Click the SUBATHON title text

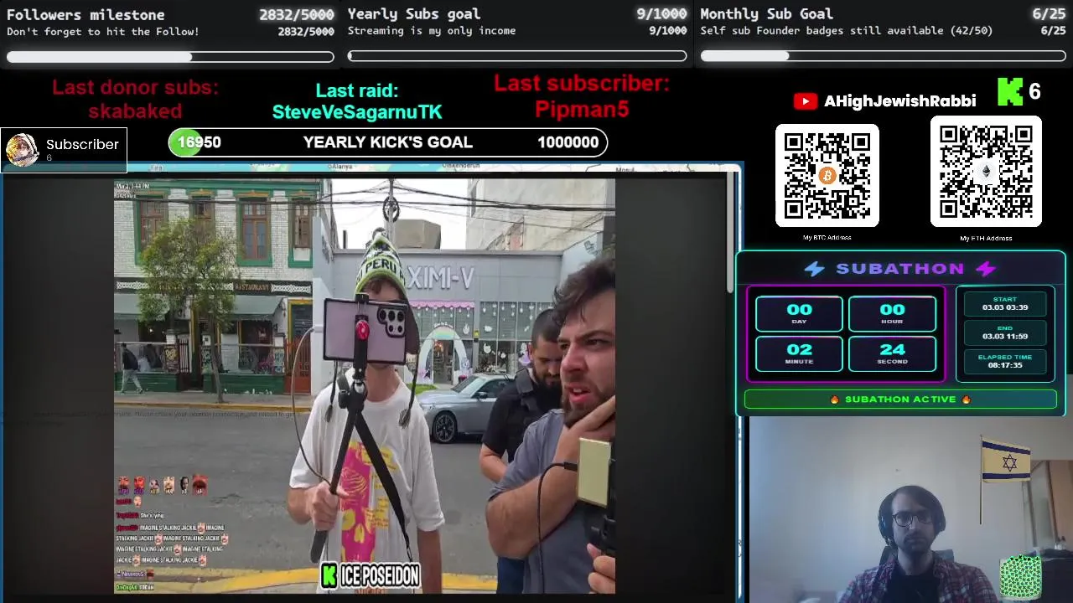[900, 269]
